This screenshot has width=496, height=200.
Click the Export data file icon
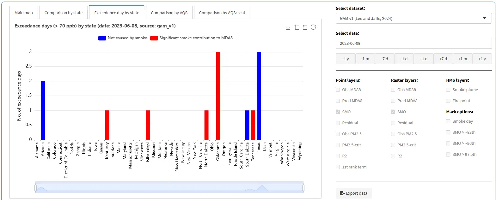click(x=342, y=193)
